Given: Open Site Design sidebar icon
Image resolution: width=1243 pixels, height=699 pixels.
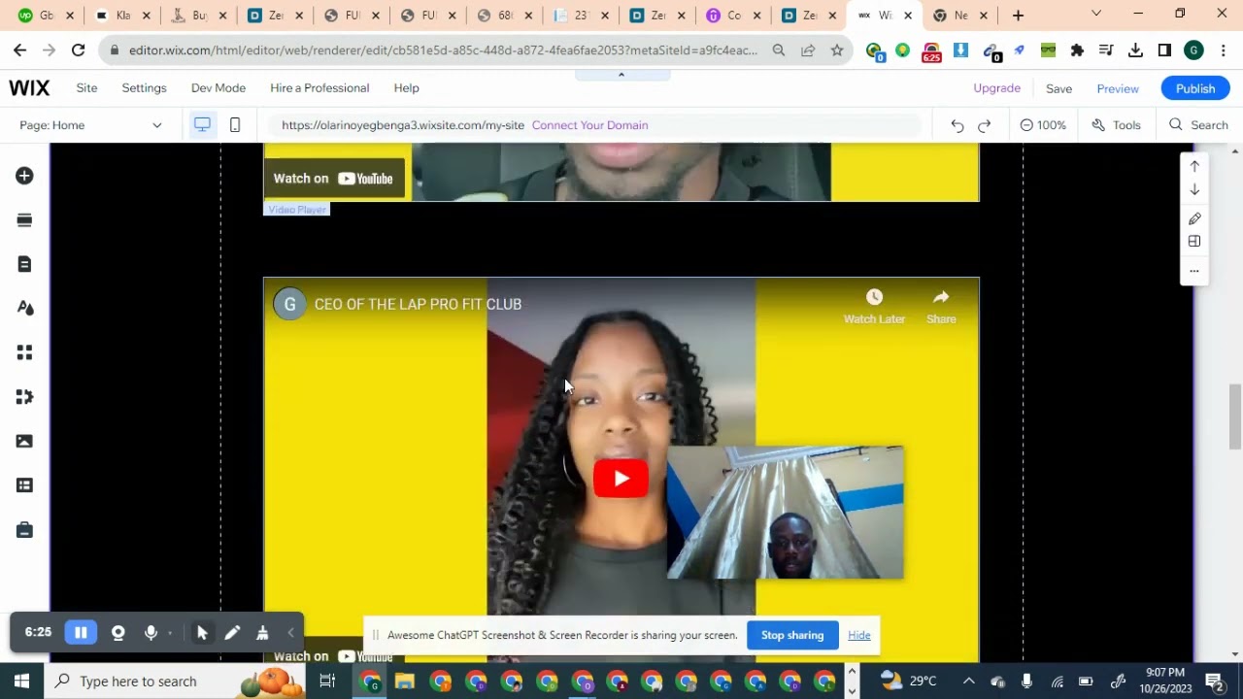Looking at the screenshot, I should (x=24, y=308).
